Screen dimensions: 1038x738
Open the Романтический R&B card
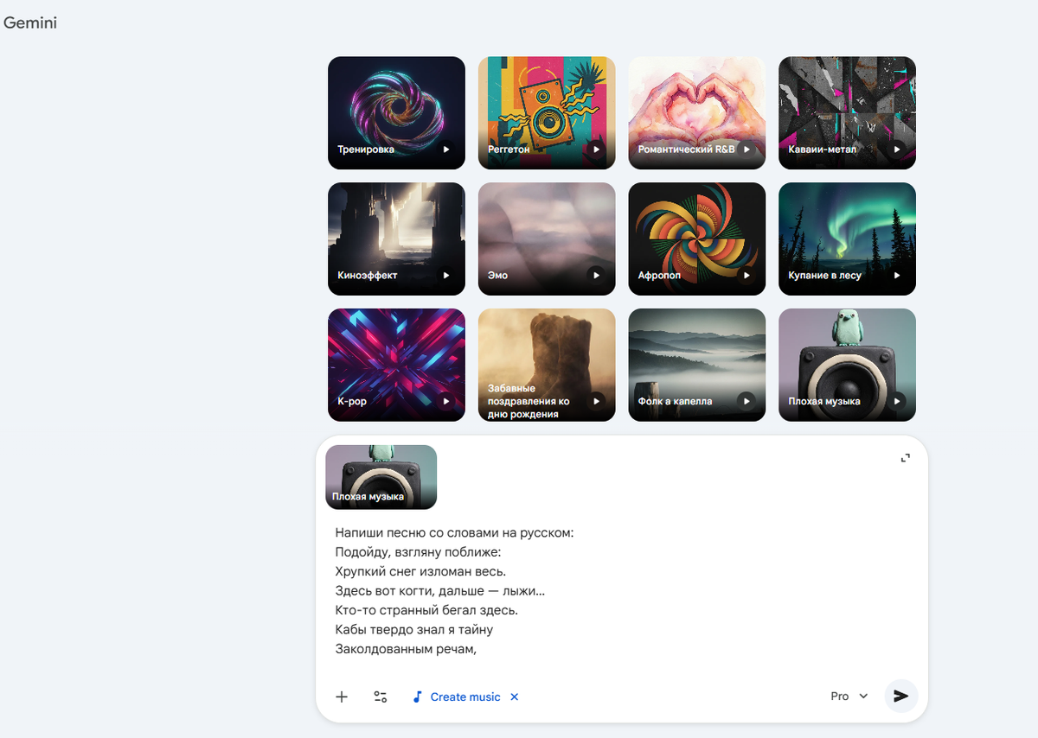pos(696,112)
